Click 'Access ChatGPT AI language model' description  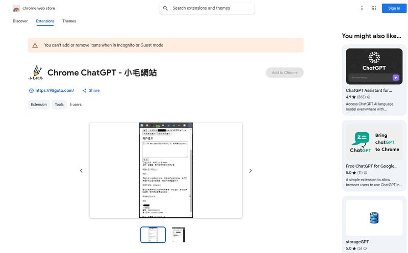369,107
